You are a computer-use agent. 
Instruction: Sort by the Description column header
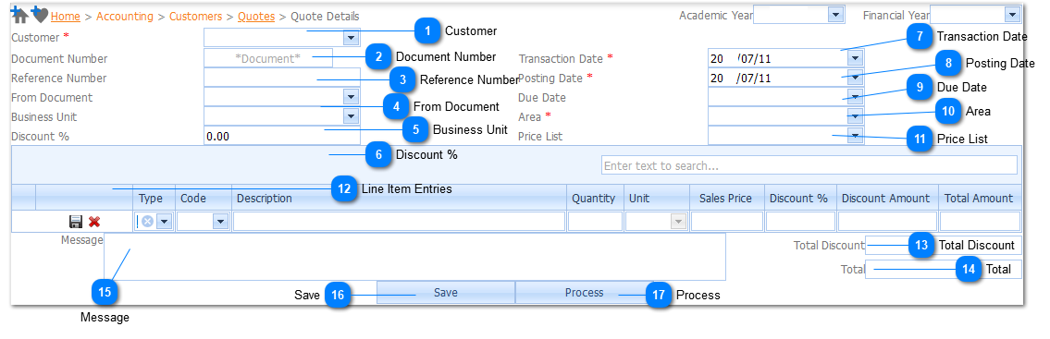coord(399,198)
